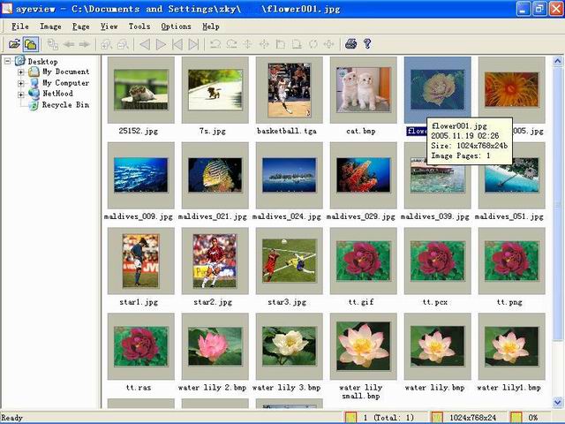565x424 pixels.
Task: Expand the My Document tree node
Action: [x=20, y=72]
